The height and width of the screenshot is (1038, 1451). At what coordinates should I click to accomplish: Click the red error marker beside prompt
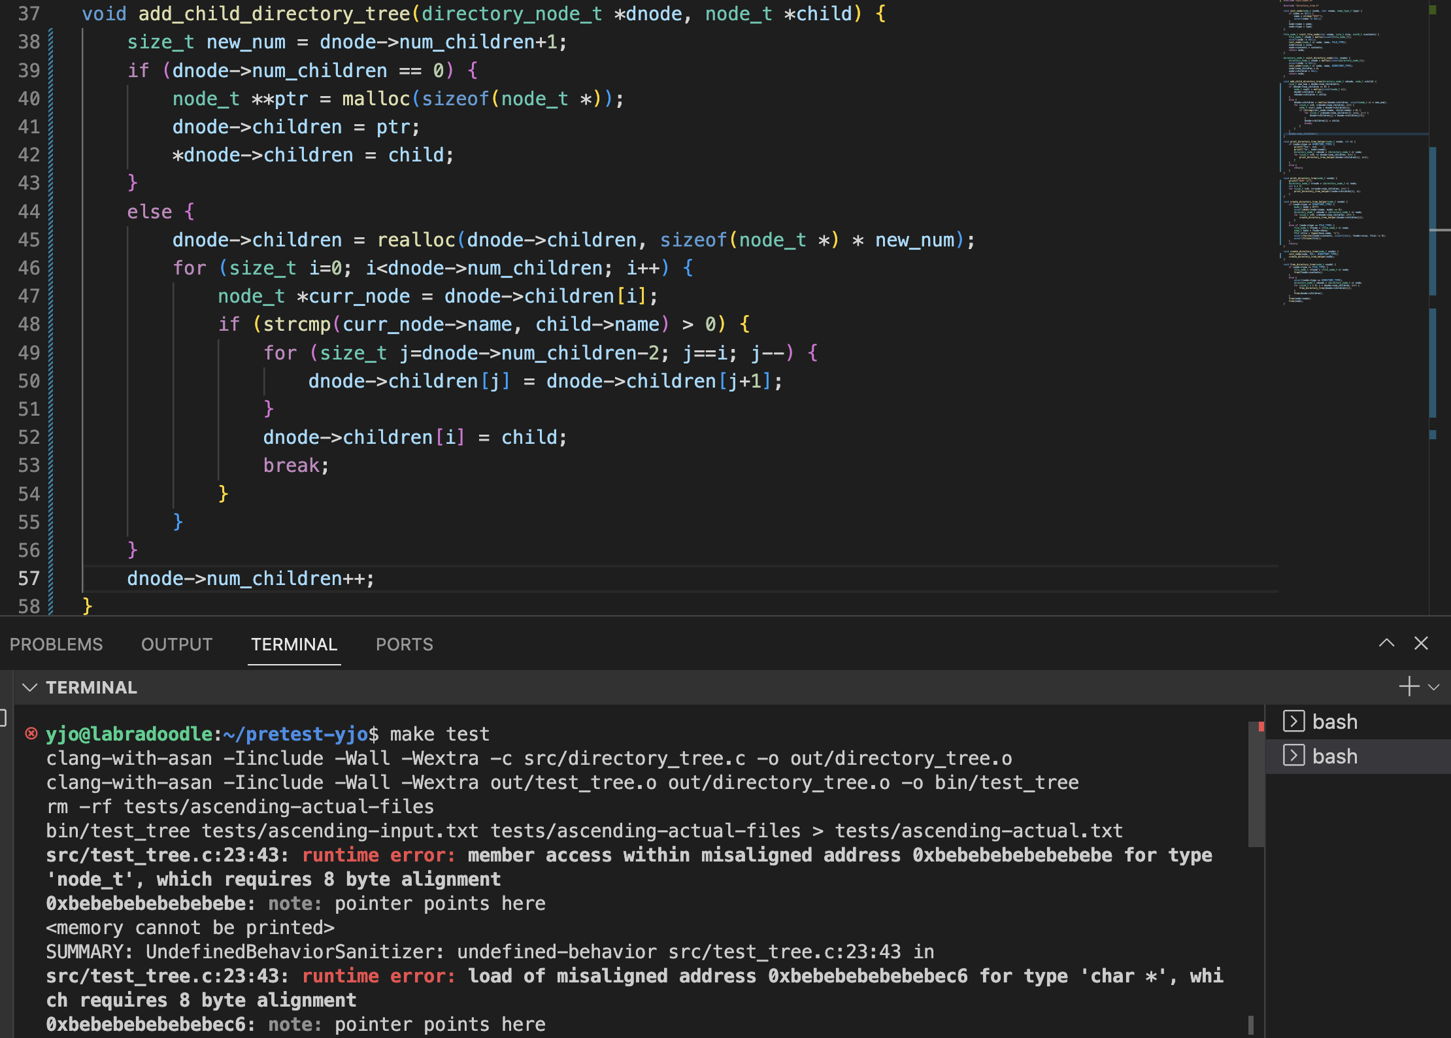pyautogui.click(x=31, y=733)
